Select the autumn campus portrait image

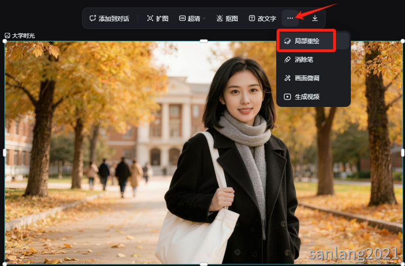point(204,153)
